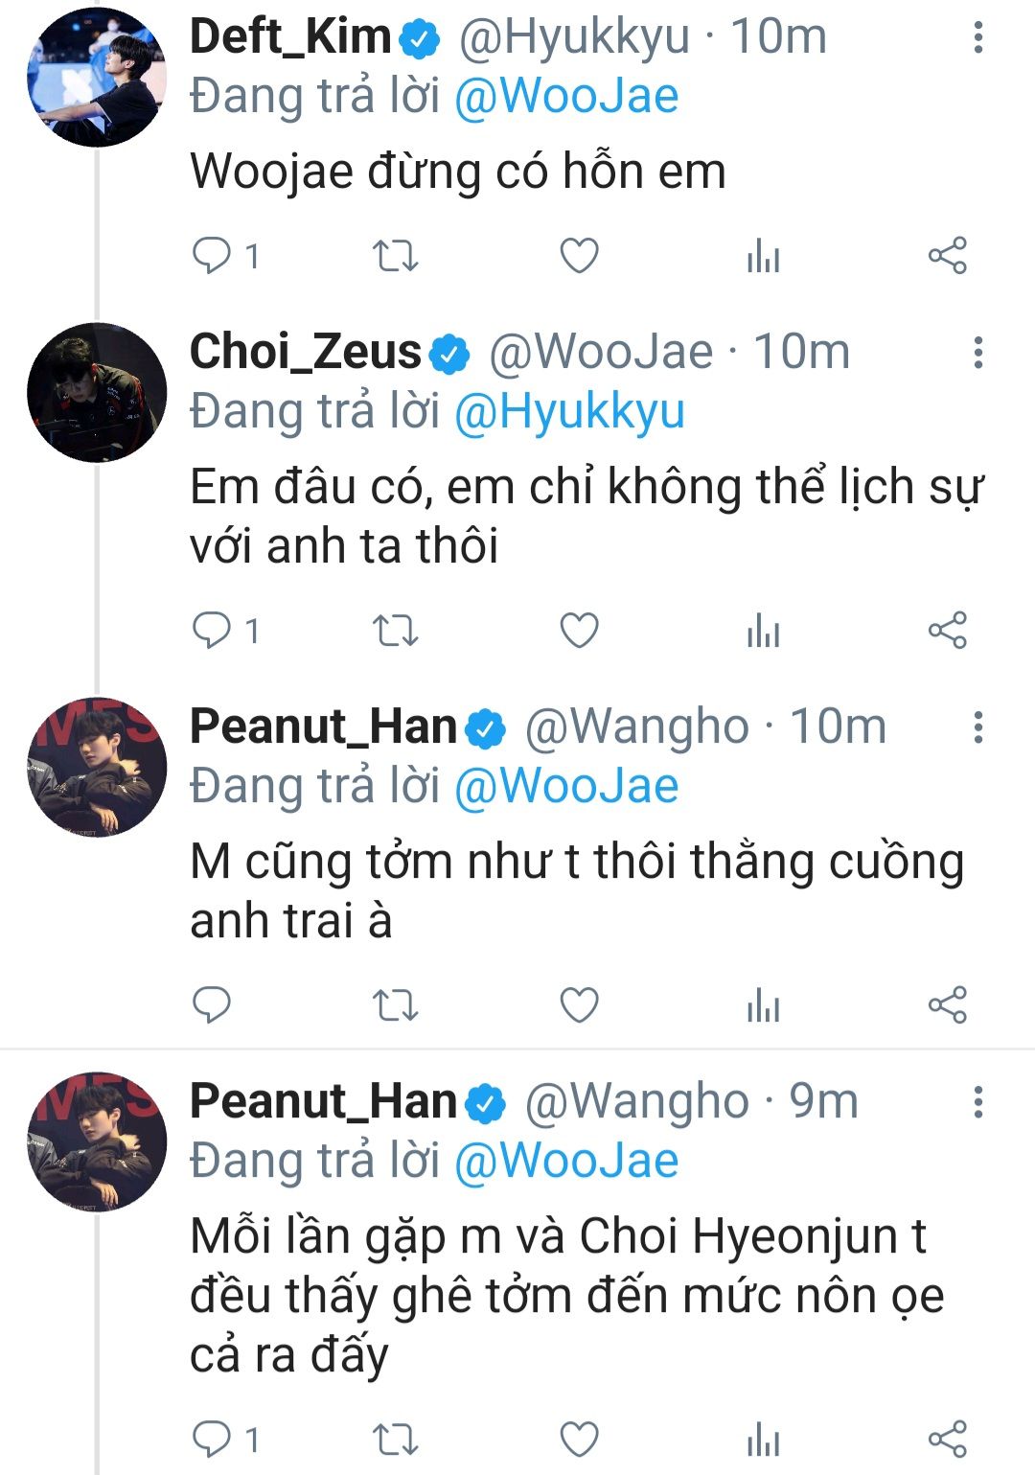1035x1475 pixels.
Task: Open more options menu on Deft_Kim's tweet
Action: point(977,37)
